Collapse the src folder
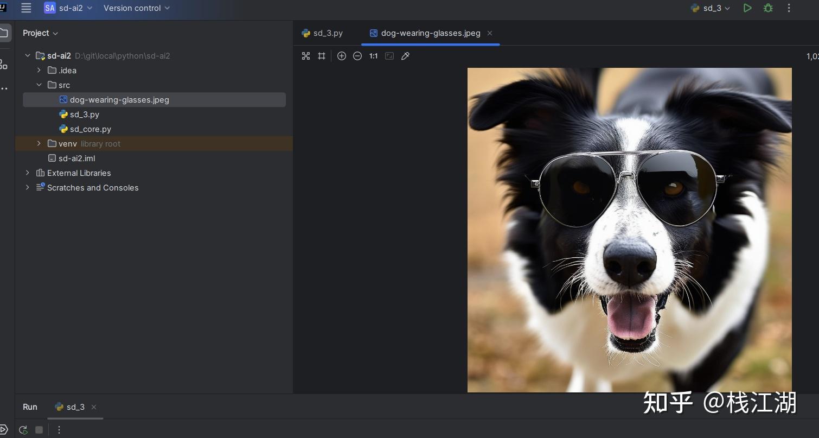The image size is (819, 438). [39, 85]
